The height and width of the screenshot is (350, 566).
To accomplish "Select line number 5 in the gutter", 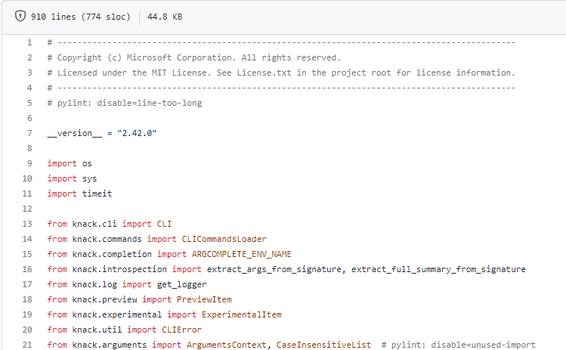I will click(x=29, y=103).
